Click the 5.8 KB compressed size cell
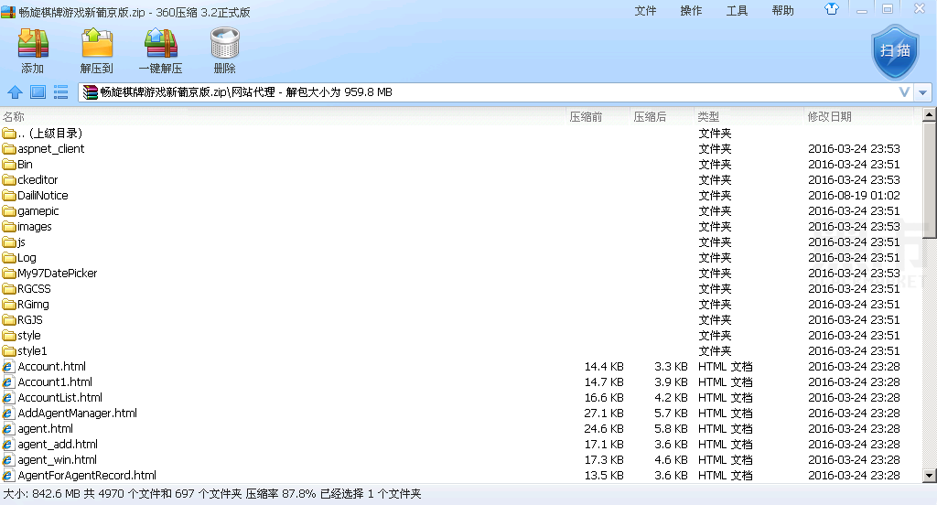The image size is (937, 505). pyautogui.click(x=671, y=428)
